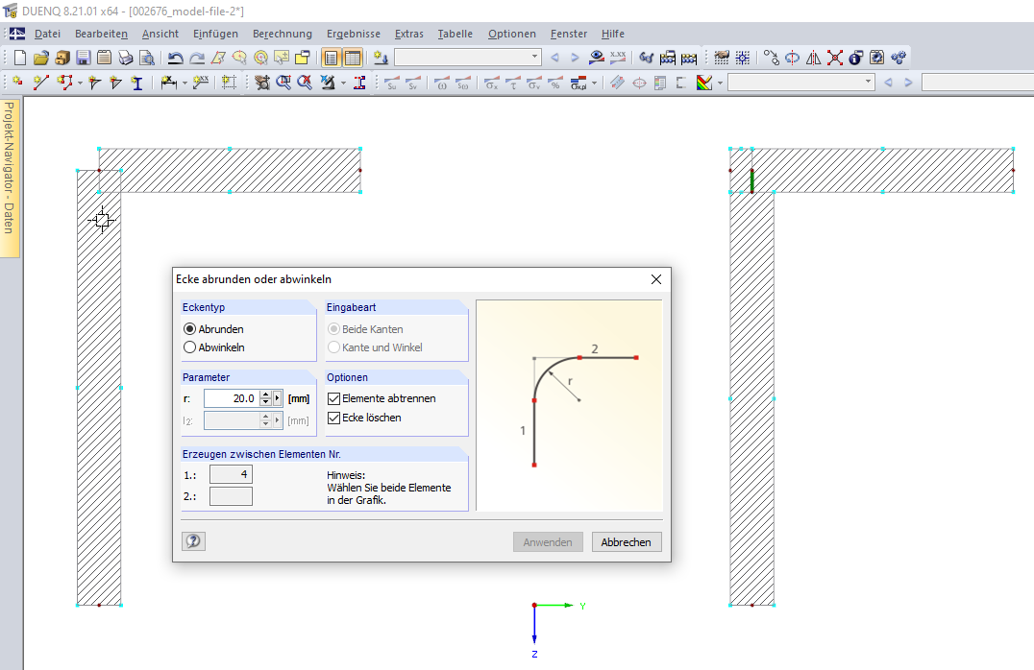This screenshot has width=1034, height=670.
Task: Click the printer icon
Action: (125, 58)
